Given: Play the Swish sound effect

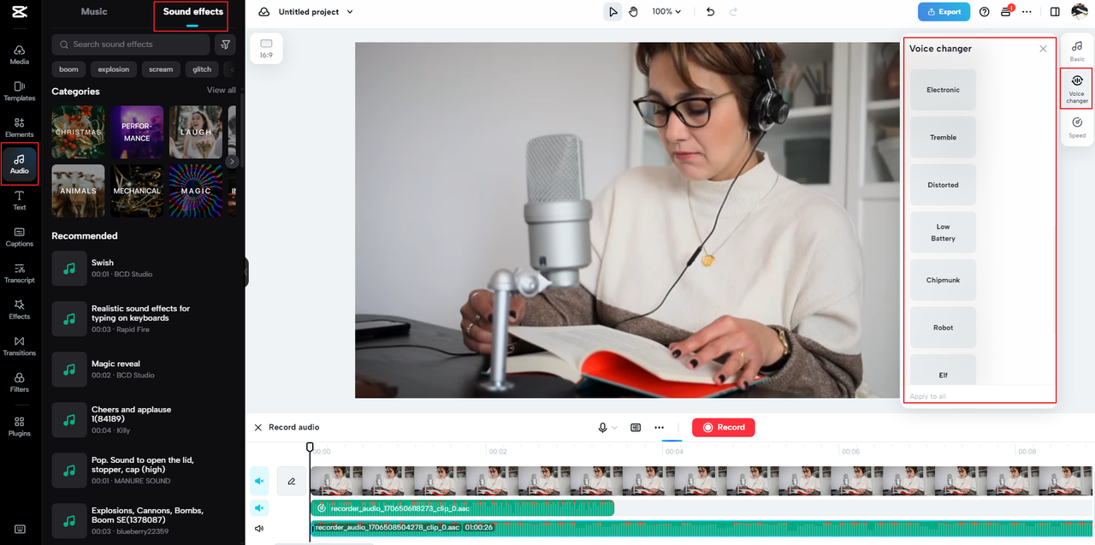Looking at the screenshot, I should pyautogui.click(x=69, y=268).
